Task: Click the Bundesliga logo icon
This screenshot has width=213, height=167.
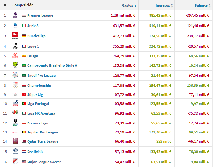Action: click(x=15, y=35)
